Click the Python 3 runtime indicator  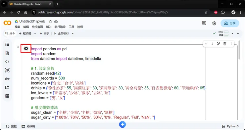point(230,126)
